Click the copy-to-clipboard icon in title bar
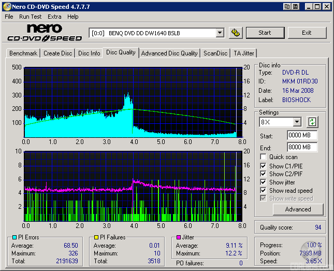Image resolution: width=334 pixels, height=271 pixels. (x=286, y=7)
